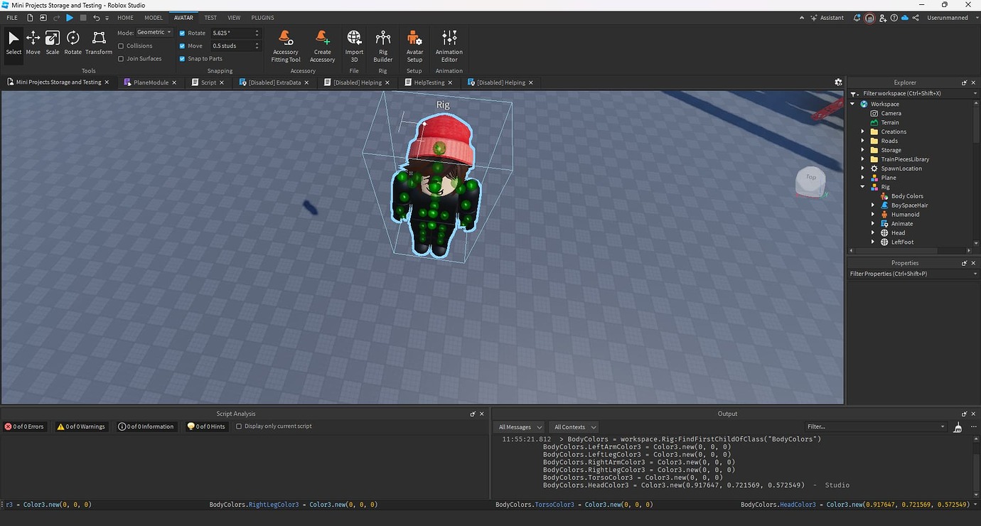This screenshot has width=981, height=526.
Task: Uncheck Snap to Parts
Action: tap(182, 59)
